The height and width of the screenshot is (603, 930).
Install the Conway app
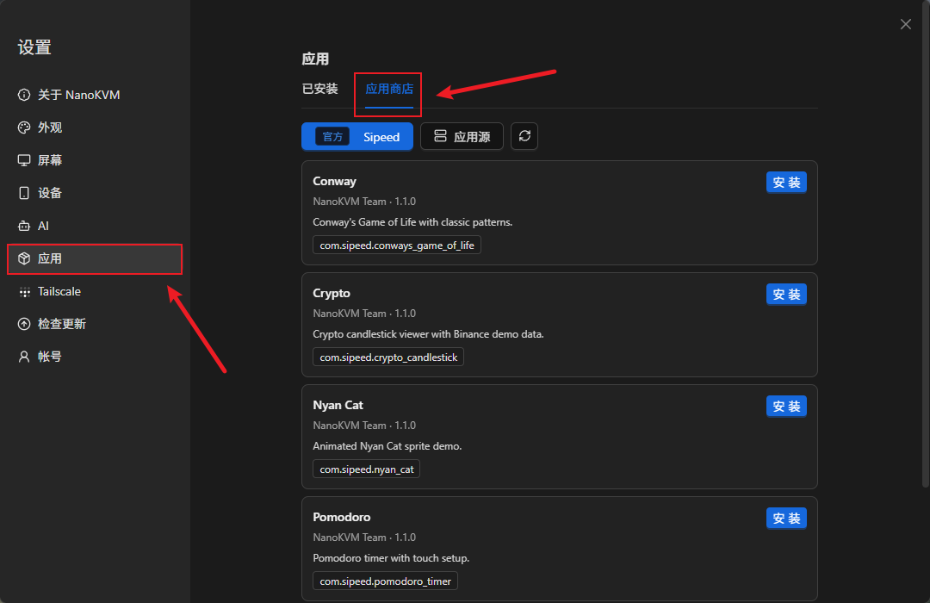[786, 183]
